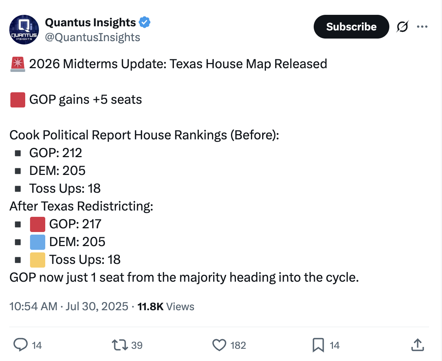The height and width of the screenshot is (361, 442).
Task: Click the red square beside GOP: 217
Action: point(37,224)
